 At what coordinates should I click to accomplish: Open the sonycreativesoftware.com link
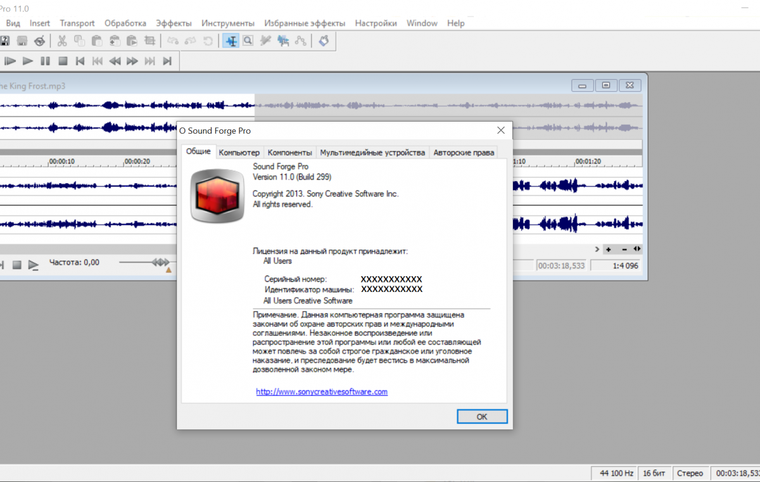click(322, 391)
